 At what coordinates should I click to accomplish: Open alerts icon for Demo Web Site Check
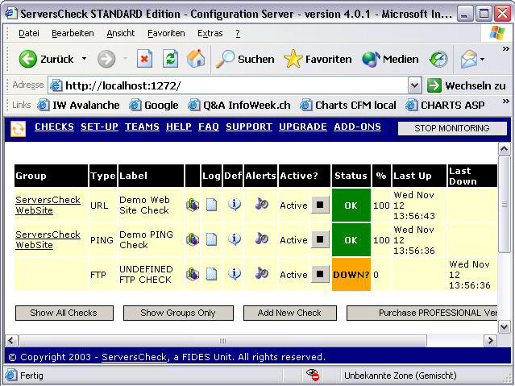coord(261,204)
